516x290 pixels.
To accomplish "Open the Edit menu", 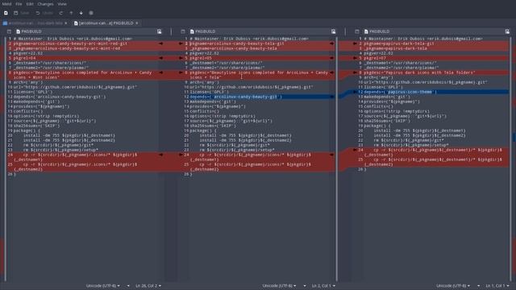I will pyautogui.click(x=30, y=4).
